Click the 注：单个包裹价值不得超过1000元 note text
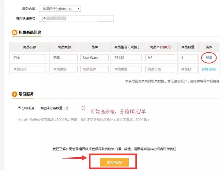This screenshot has width=224, height=171. [83, 120]
